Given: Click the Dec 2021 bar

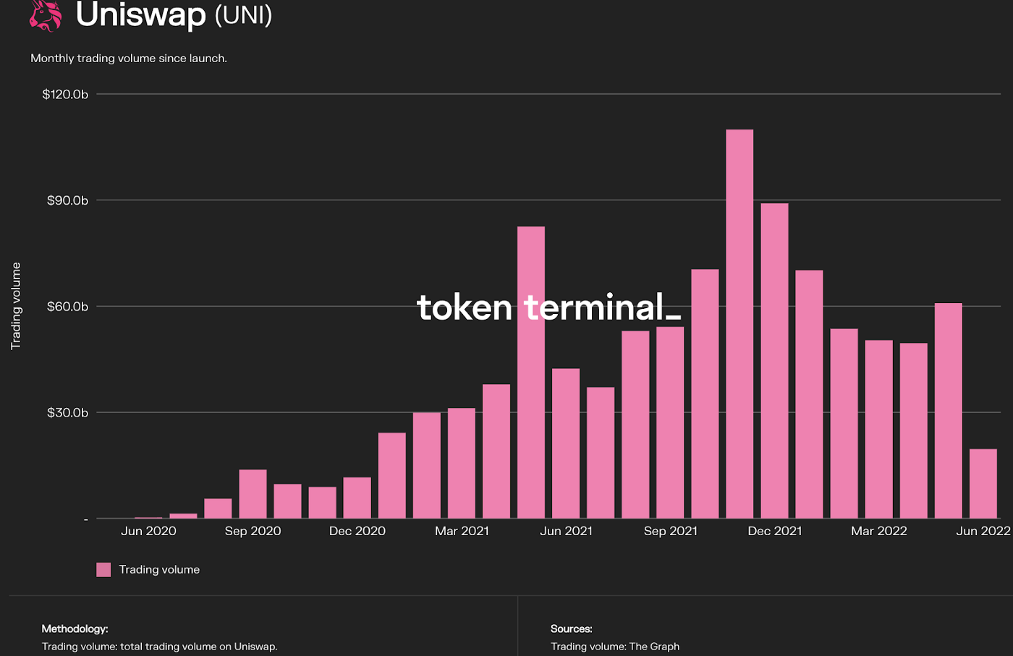Looking at the screenshot, I should [774, 361].
